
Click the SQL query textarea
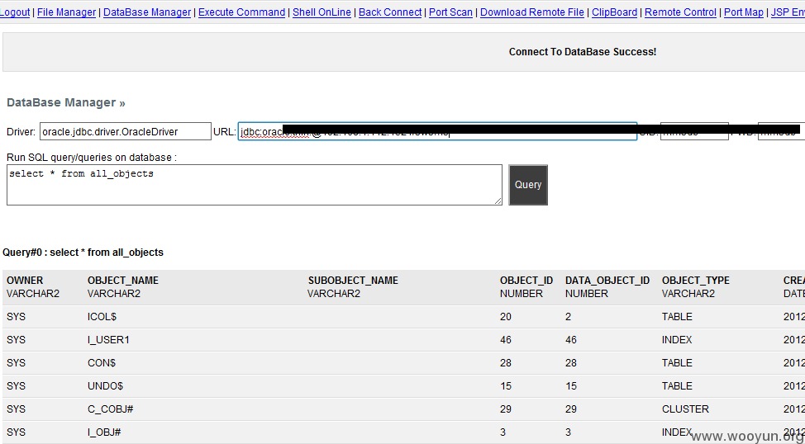[254, 185]
